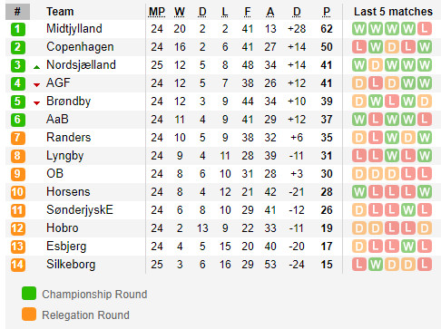The width and height of the screenshot is (441, 329).
Task: Click Copenhagen's orange D form badge
Action: click(392, 47)
